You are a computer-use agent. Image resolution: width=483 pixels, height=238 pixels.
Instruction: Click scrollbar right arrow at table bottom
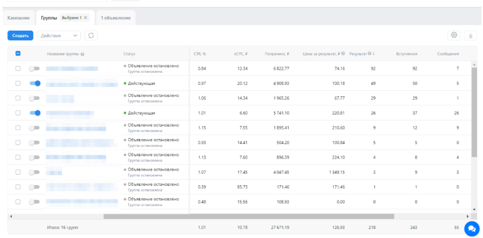(x=467, y=216)
